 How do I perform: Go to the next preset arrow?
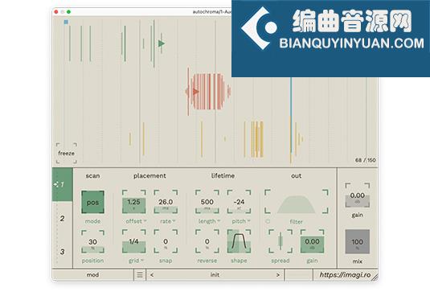(x=278, y=275)
